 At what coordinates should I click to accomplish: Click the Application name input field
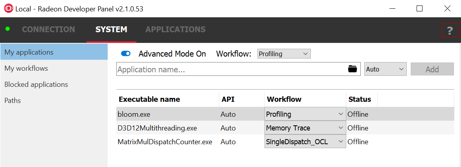click(231, 70)
